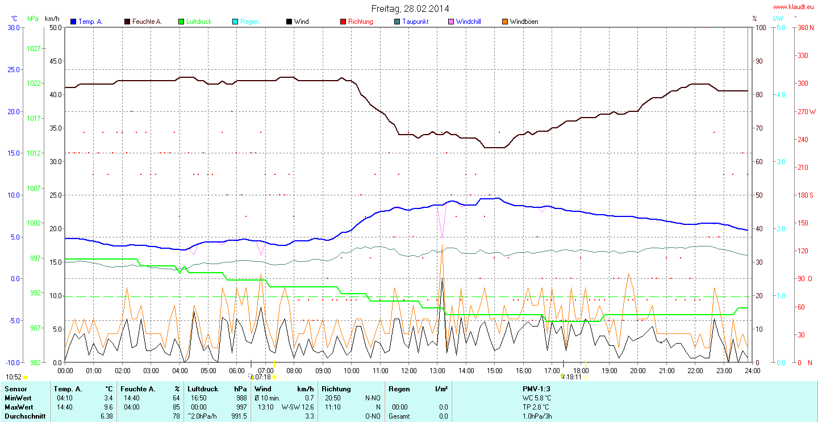Image resolution: width=818 pixels, height=422 pixels.
Task: Click the green Luftdruck legend swatch
Action: 181,22
